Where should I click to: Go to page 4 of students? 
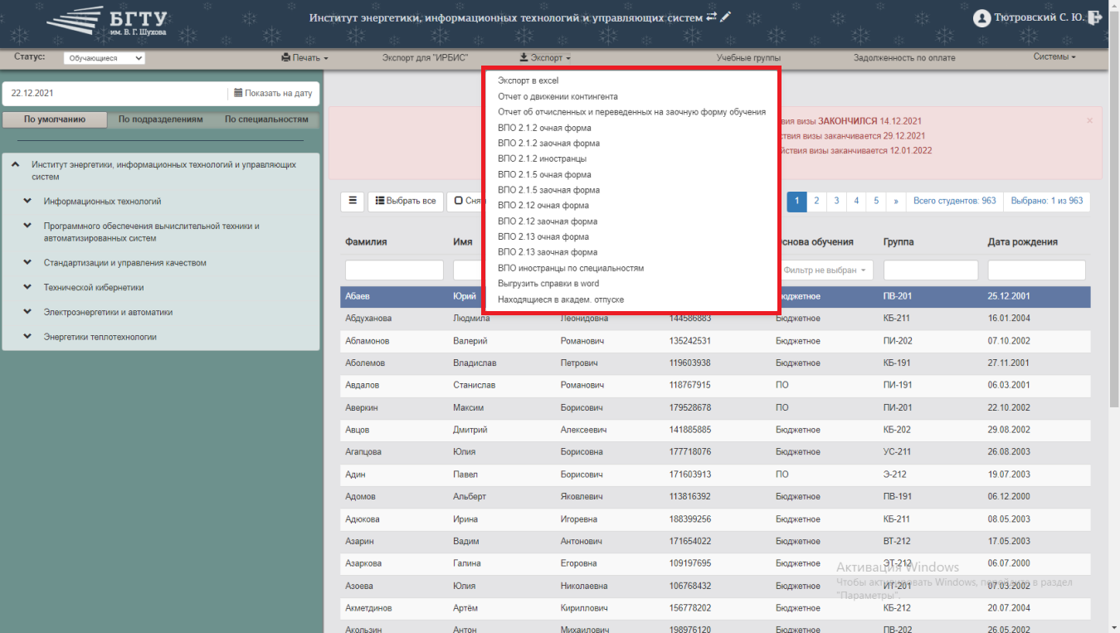click(856, 201)
